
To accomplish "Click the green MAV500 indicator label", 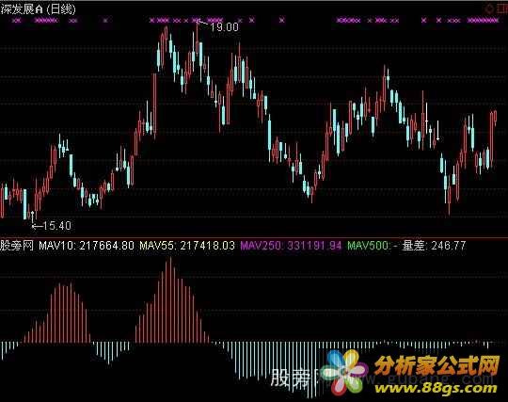I will (x=370, y=246).
